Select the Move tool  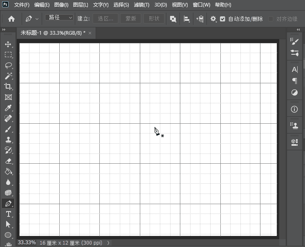click(x=8, y=44)
